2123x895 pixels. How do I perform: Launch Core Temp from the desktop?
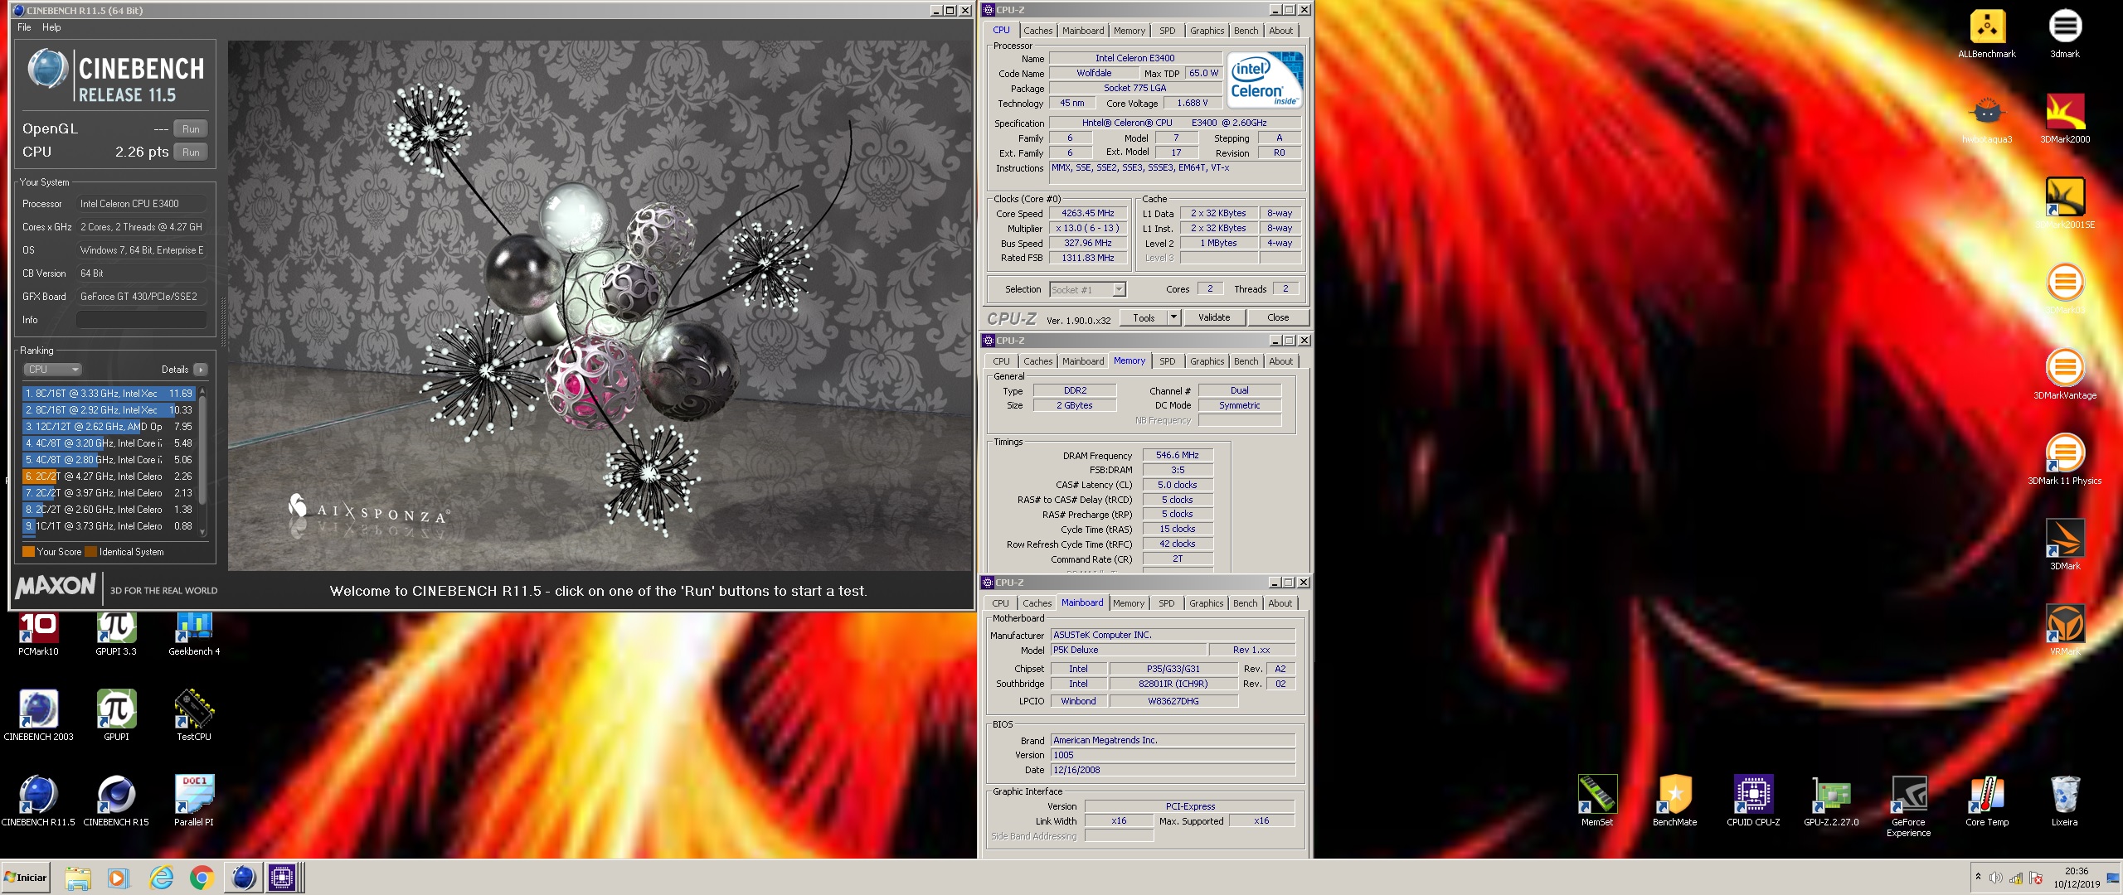tap(1987, 801)
